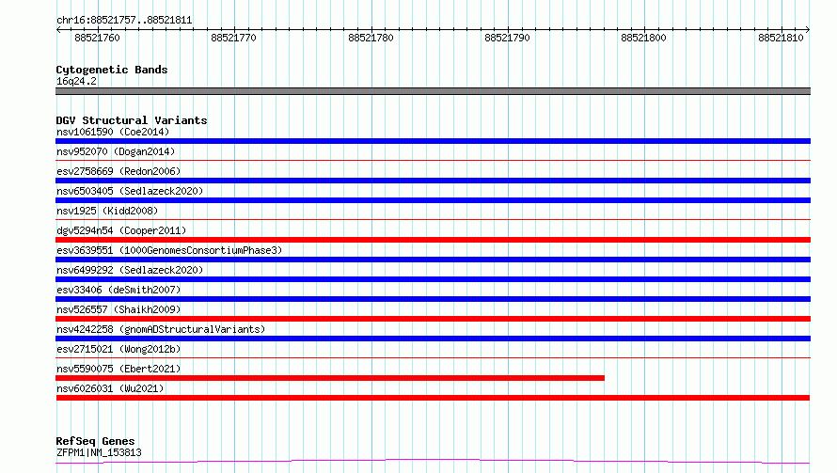
Task: Click ruler position 88521770
Action: pos(233,38)
